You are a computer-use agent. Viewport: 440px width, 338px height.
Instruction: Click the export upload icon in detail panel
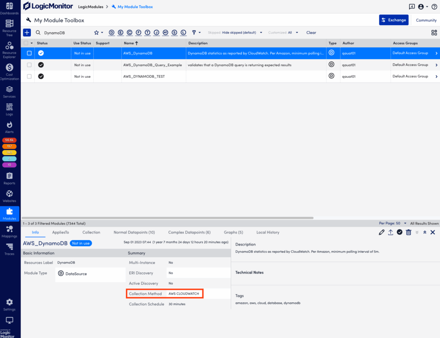tap(391, 233)
